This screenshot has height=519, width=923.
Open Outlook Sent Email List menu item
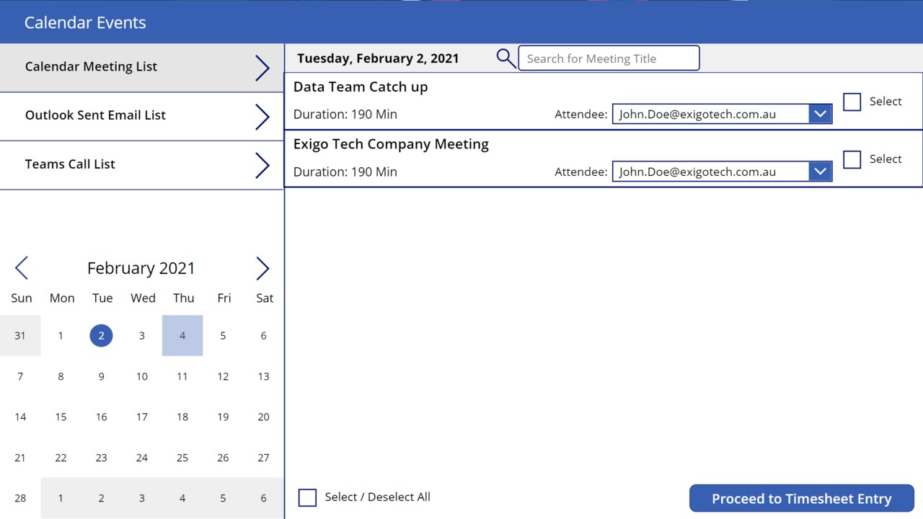click(142, 116)
